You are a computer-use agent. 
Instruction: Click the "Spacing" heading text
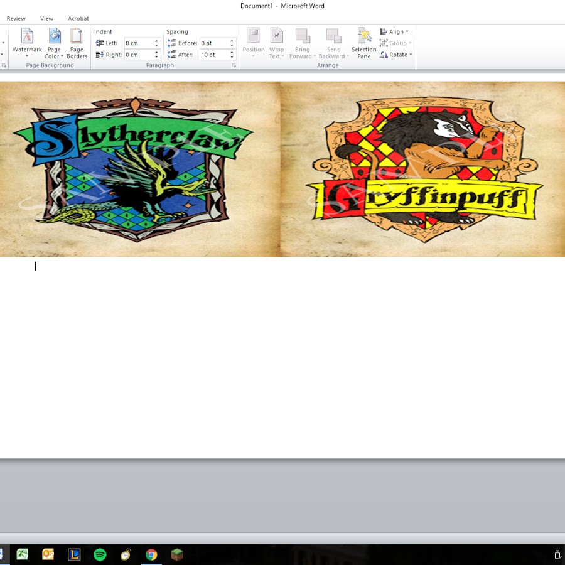(177, 32)
